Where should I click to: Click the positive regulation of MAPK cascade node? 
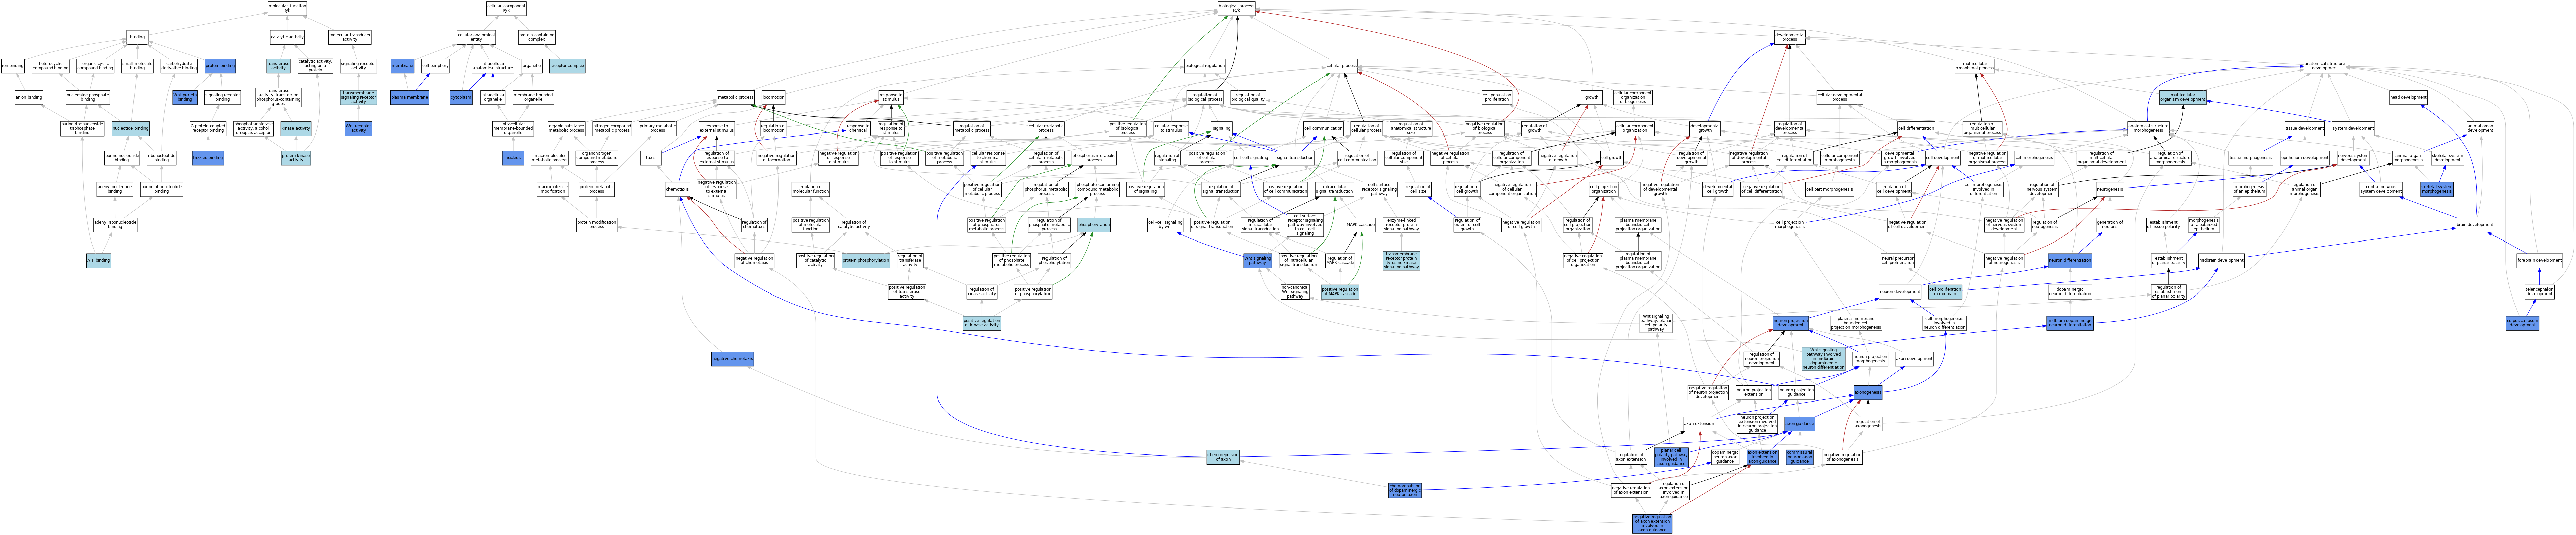[1340, 292]
